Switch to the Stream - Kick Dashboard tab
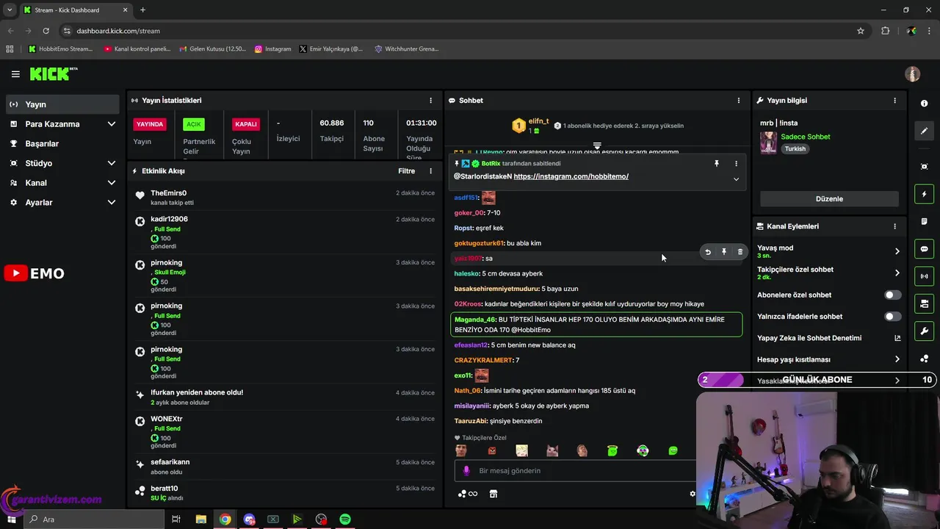This screenshot has height=529, width=940. tap(76, 10)
